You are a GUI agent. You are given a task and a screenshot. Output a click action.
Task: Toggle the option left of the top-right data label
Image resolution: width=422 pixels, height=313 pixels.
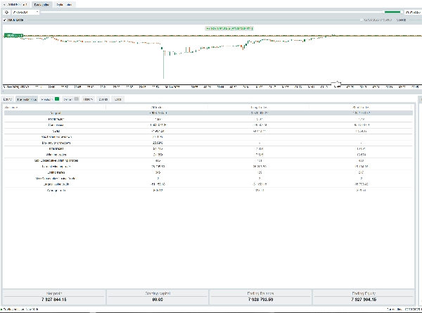click(x=362, y=20)
